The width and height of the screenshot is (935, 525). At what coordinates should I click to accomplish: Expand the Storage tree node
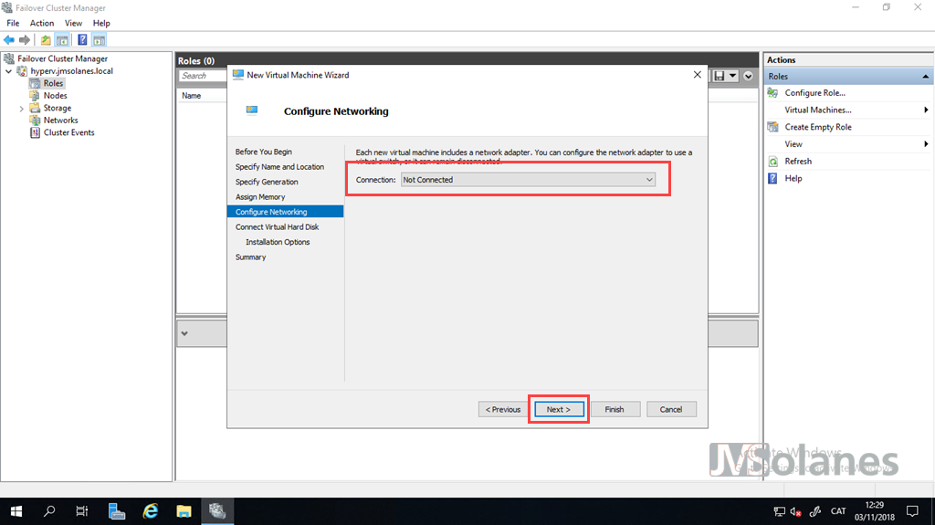click(x=22, y=109)
